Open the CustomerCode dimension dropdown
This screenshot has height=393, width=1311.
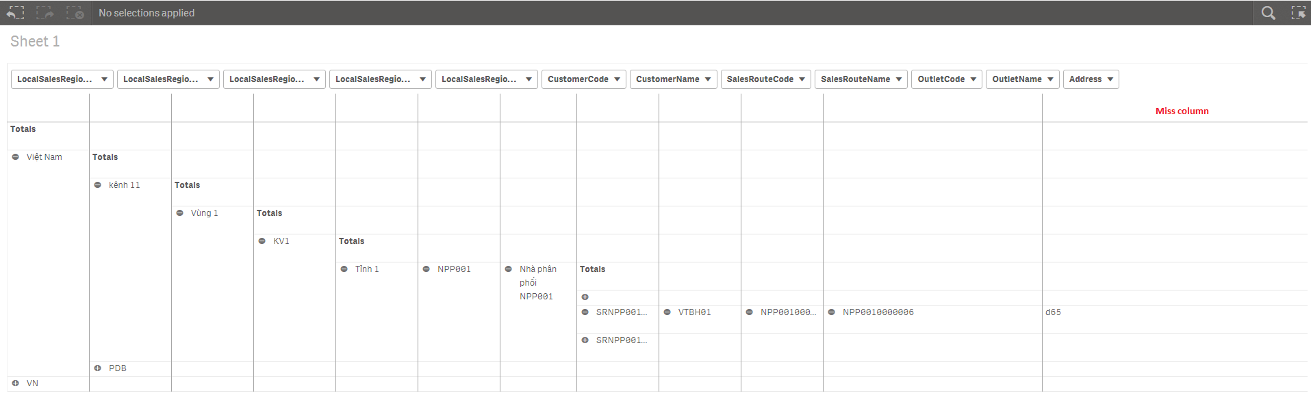[583, 79]
